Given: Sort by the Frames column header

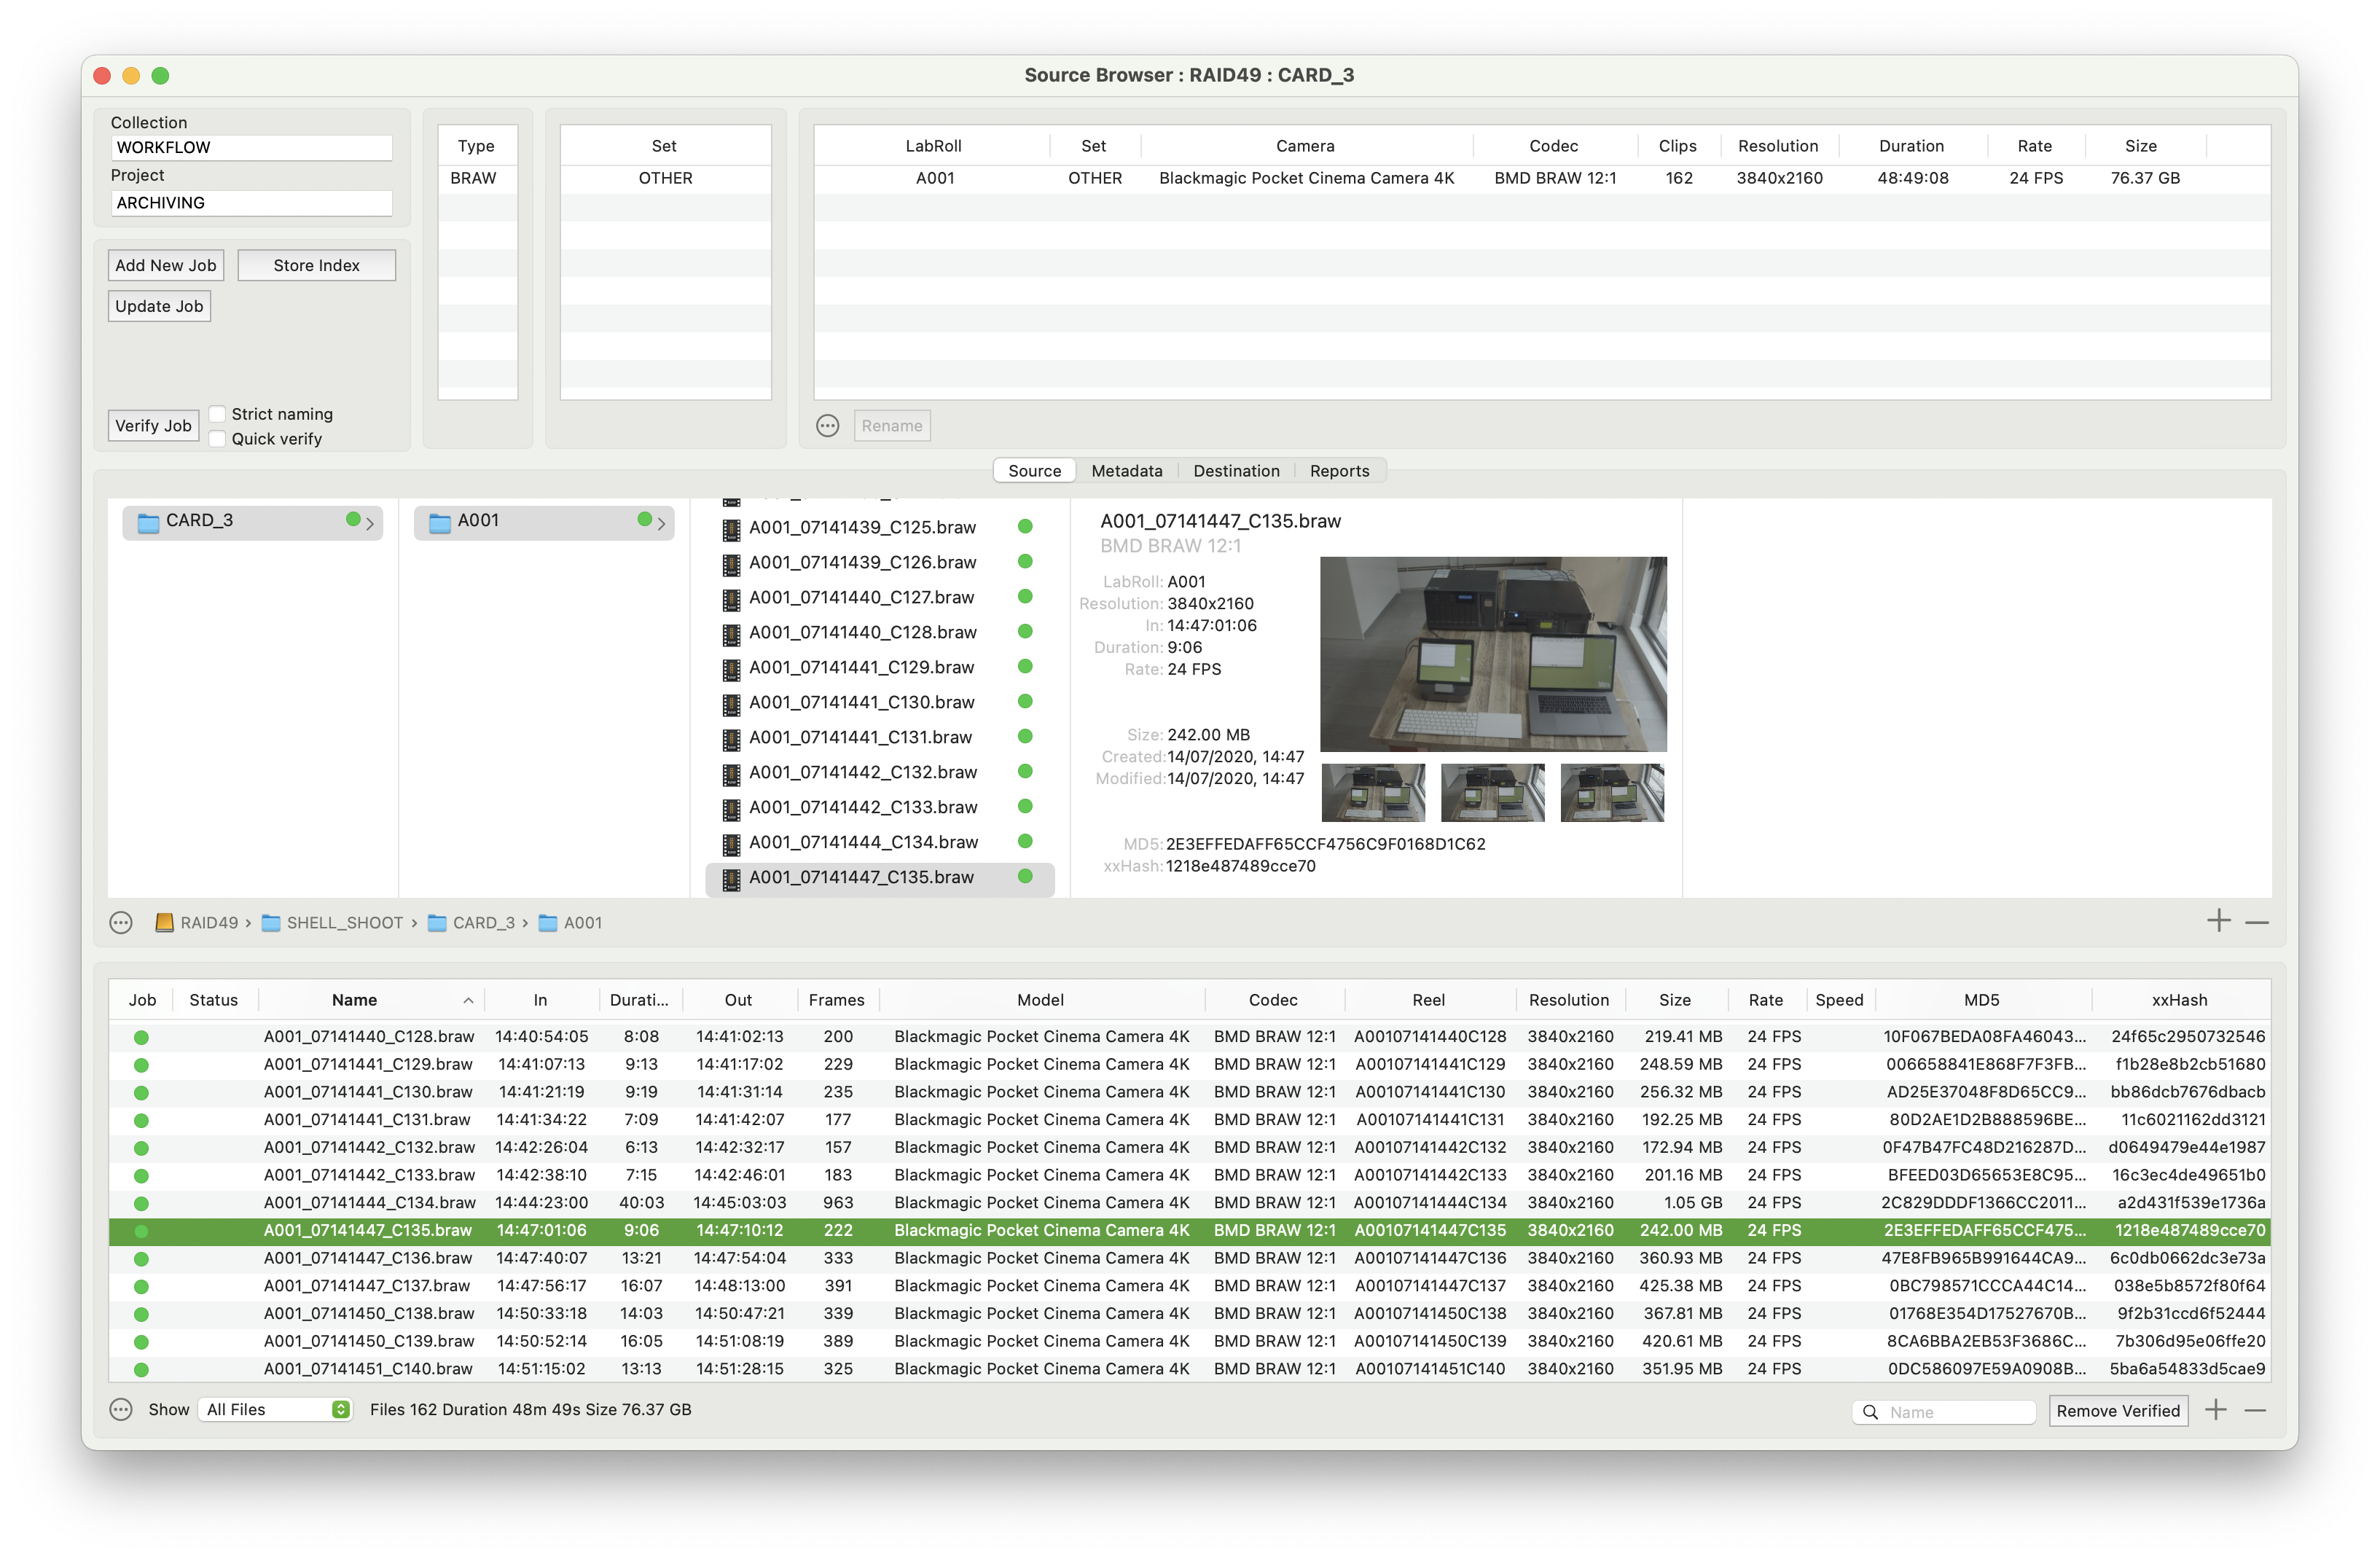Looking at the screenshot, I should pyautogui.click(x=837, y=1000).
